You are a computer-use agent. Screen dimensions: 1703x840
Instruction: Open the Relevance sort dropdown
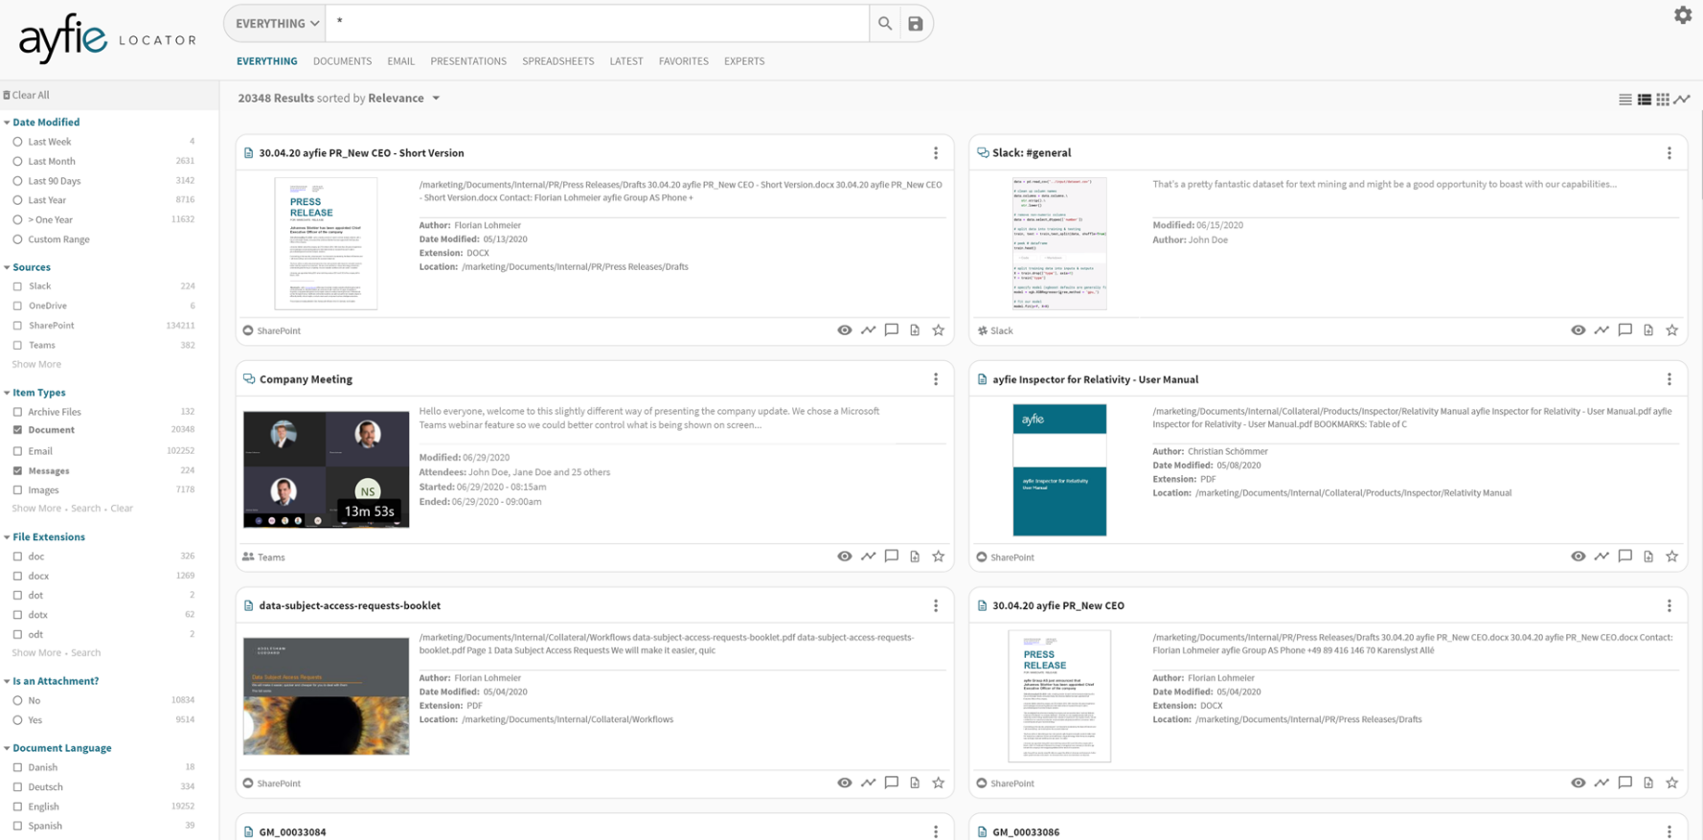[404, 99]
